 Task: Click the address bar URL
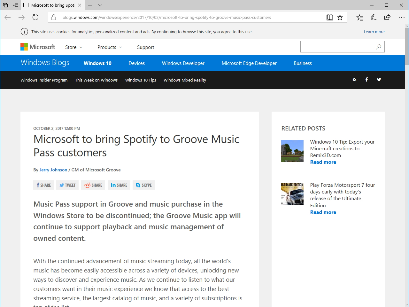[x=167, y=17]
